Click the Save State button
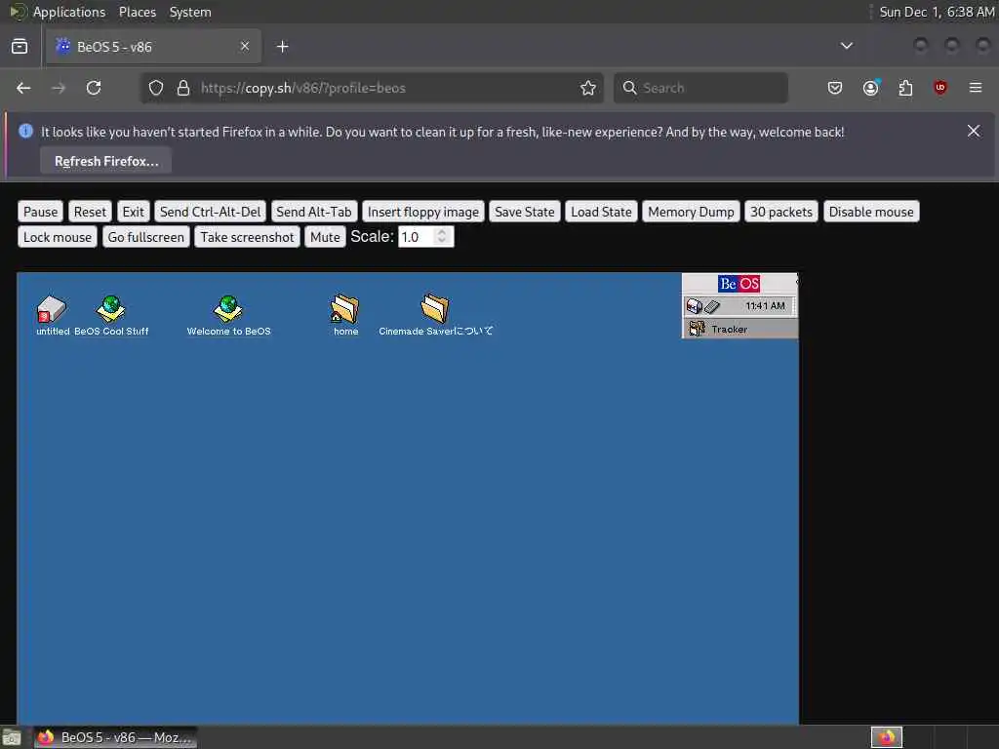This screenshot has height=749, width=999. tap(524, 212)
